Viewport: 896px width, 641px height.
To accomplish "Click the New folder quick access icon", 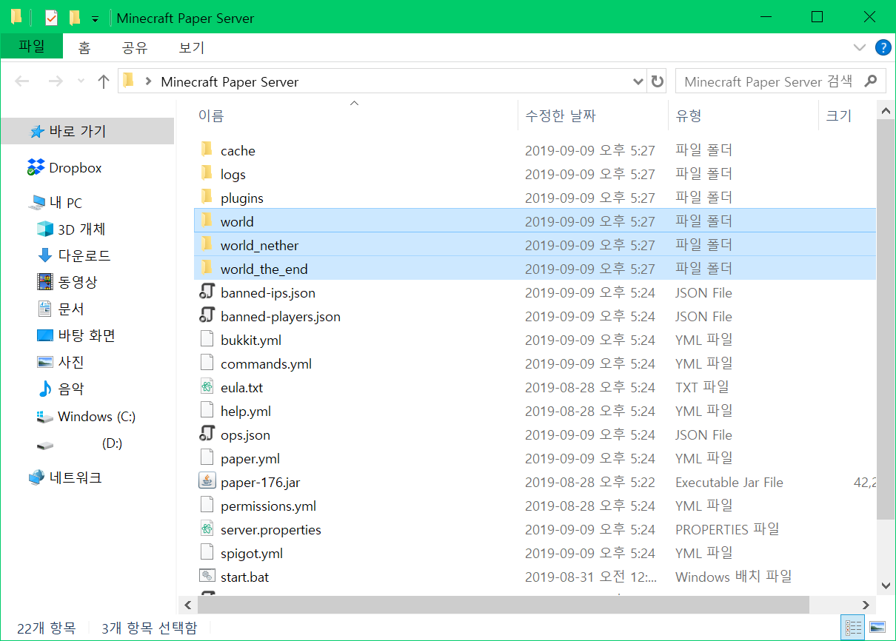I will [74, 18].
